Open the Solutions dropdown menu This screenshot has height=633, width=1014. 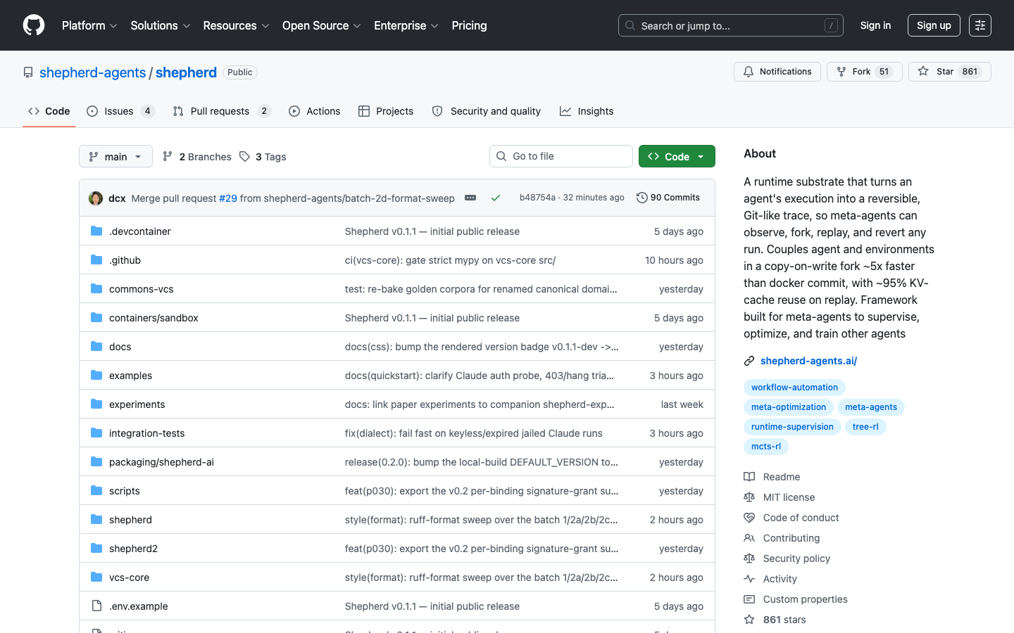point(161,25)
